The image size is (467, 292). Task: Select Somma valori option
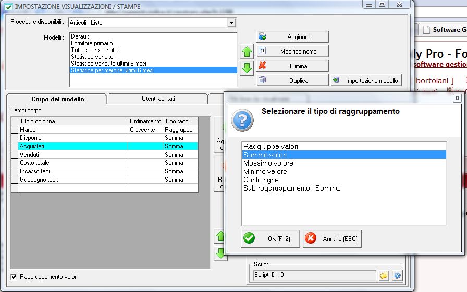[344, 155]
